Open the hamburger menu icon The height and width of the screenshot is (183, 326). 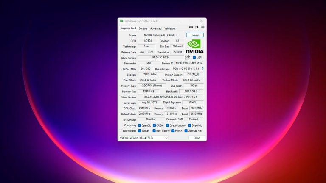(202, 27)
